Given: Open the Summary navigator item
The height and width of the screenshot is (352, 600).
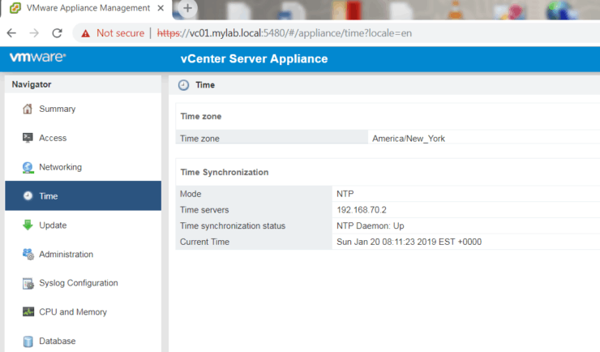Looking at the screenshot, I should pos(57,109).
